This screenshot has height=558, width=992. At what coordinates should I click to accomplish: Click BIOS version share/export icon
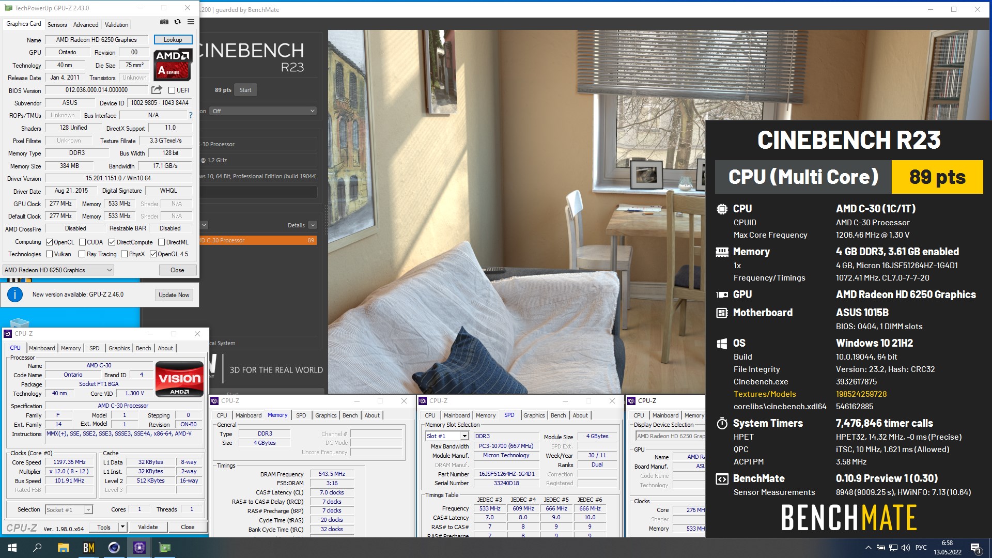(x=157, y=90)
